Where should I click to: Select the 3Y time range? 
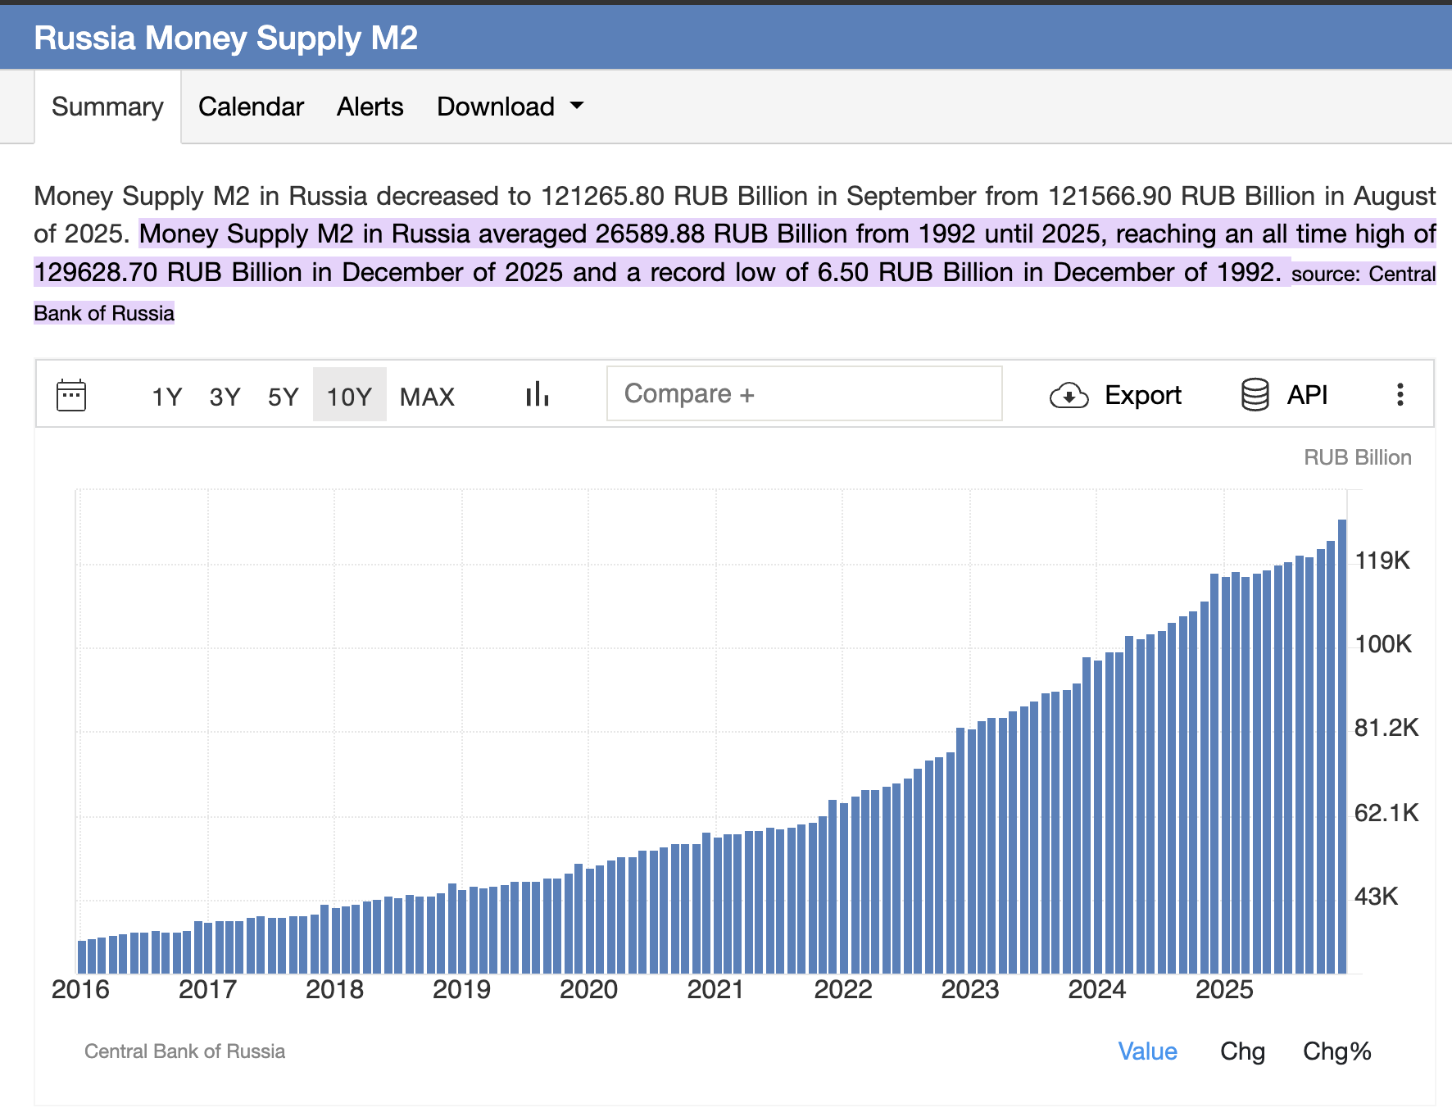click(225, 397)
